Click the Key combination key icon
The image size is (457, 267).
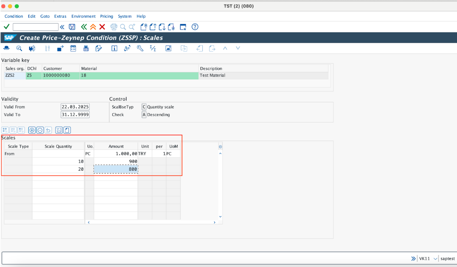click(140, 48)
